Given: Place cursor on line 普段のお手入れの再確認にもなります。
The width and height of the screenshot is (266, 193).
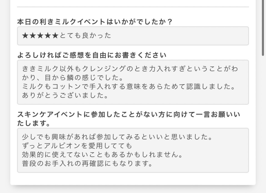Looking at the screenshot, I should pos(87,163).
